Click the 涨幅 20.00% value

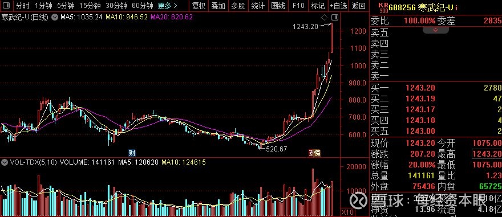pyautogui.click(x=422, y=165)
